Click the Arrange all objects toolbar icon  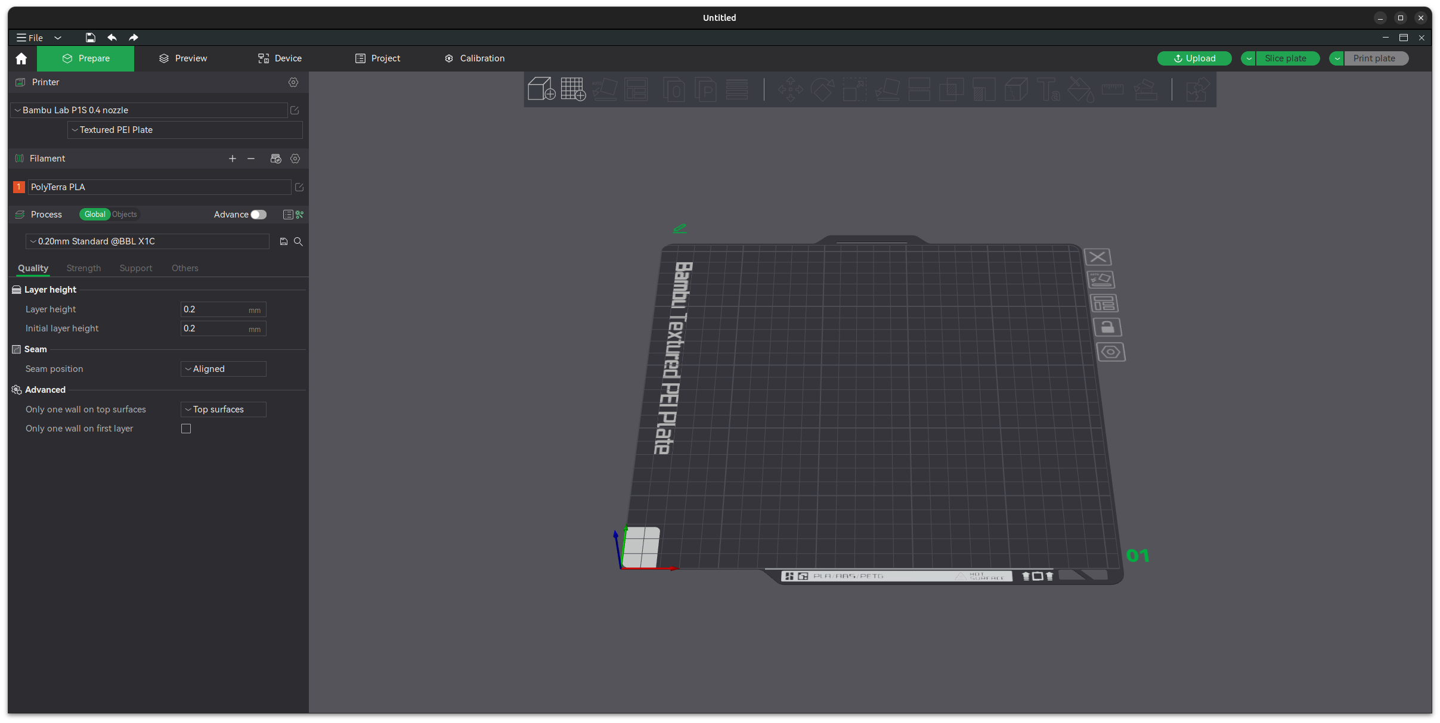pyautogui.click(x=636, y=89)
